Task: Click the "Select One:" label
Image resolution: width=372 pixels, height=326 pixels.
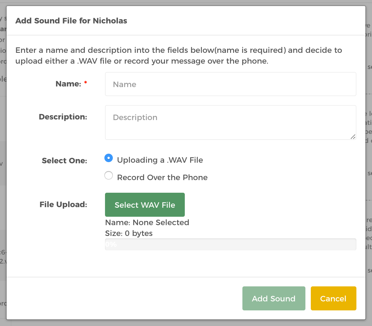Action: click(64, 161)
